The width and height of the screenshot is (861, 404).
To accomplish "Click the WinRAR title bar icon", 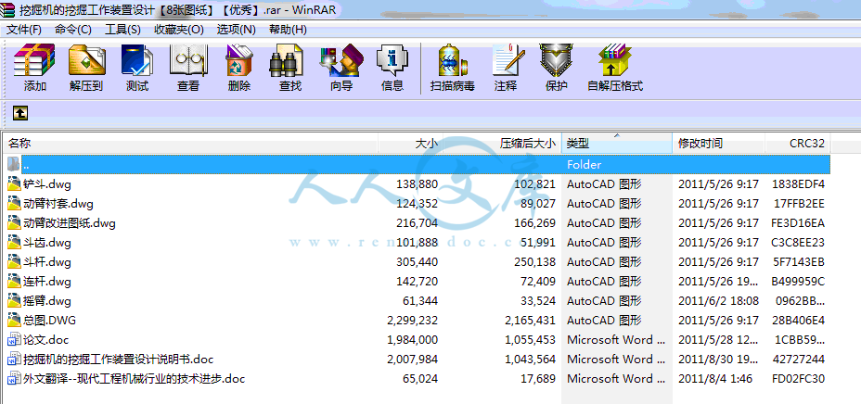I will [x=7, y=9].
